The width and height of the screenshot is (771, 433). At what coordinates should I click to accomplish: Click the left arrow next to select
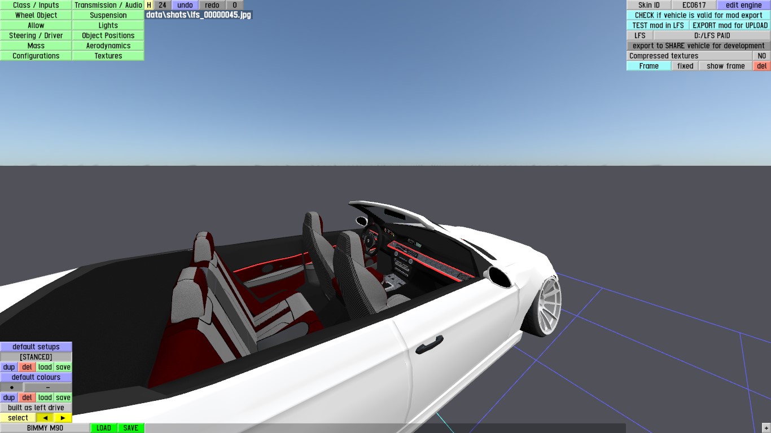click(45, 418)
